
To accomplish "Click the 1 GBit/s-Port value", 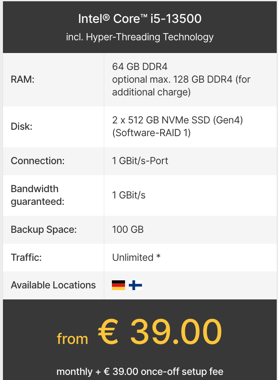I will pos(140,161).
